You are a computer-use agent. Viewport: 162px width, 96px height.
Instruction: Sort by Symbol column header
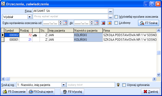[12, 31]
